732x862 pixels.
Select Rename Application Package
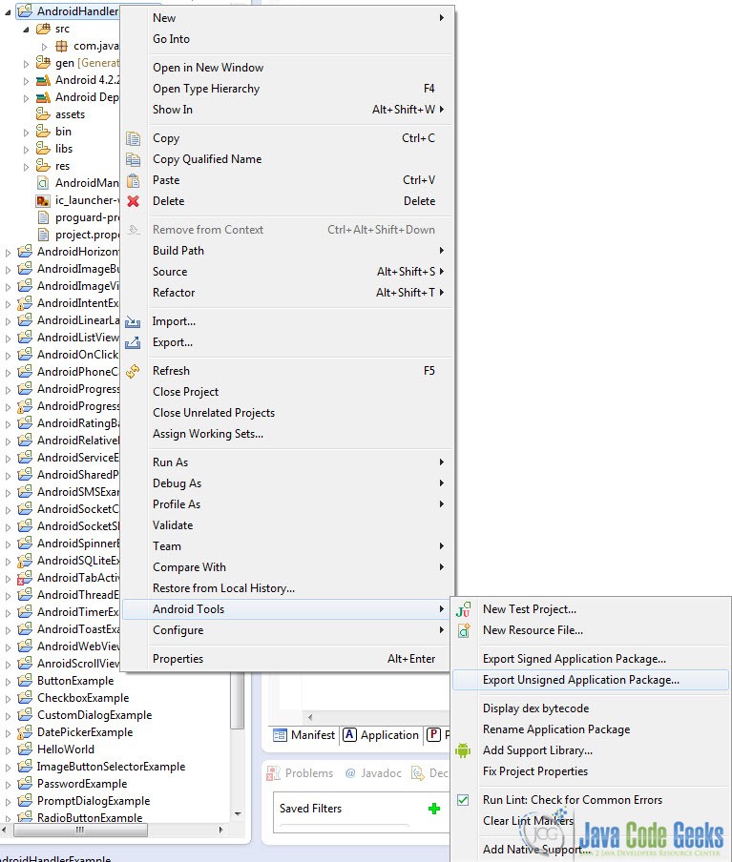coord(591,729)
